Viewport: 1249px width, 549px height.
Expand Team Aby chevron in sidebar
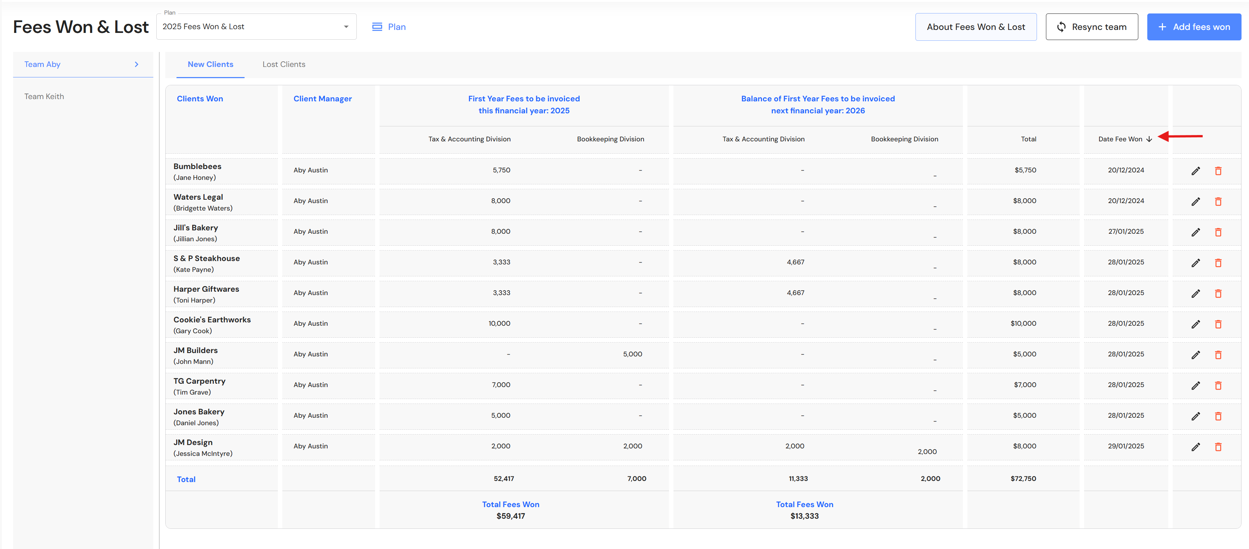[x=136, y=64]
